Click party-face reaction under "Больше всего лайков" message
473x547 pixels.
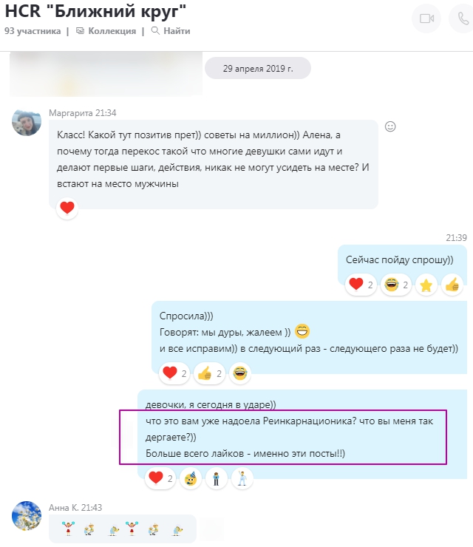coord(191,478)
